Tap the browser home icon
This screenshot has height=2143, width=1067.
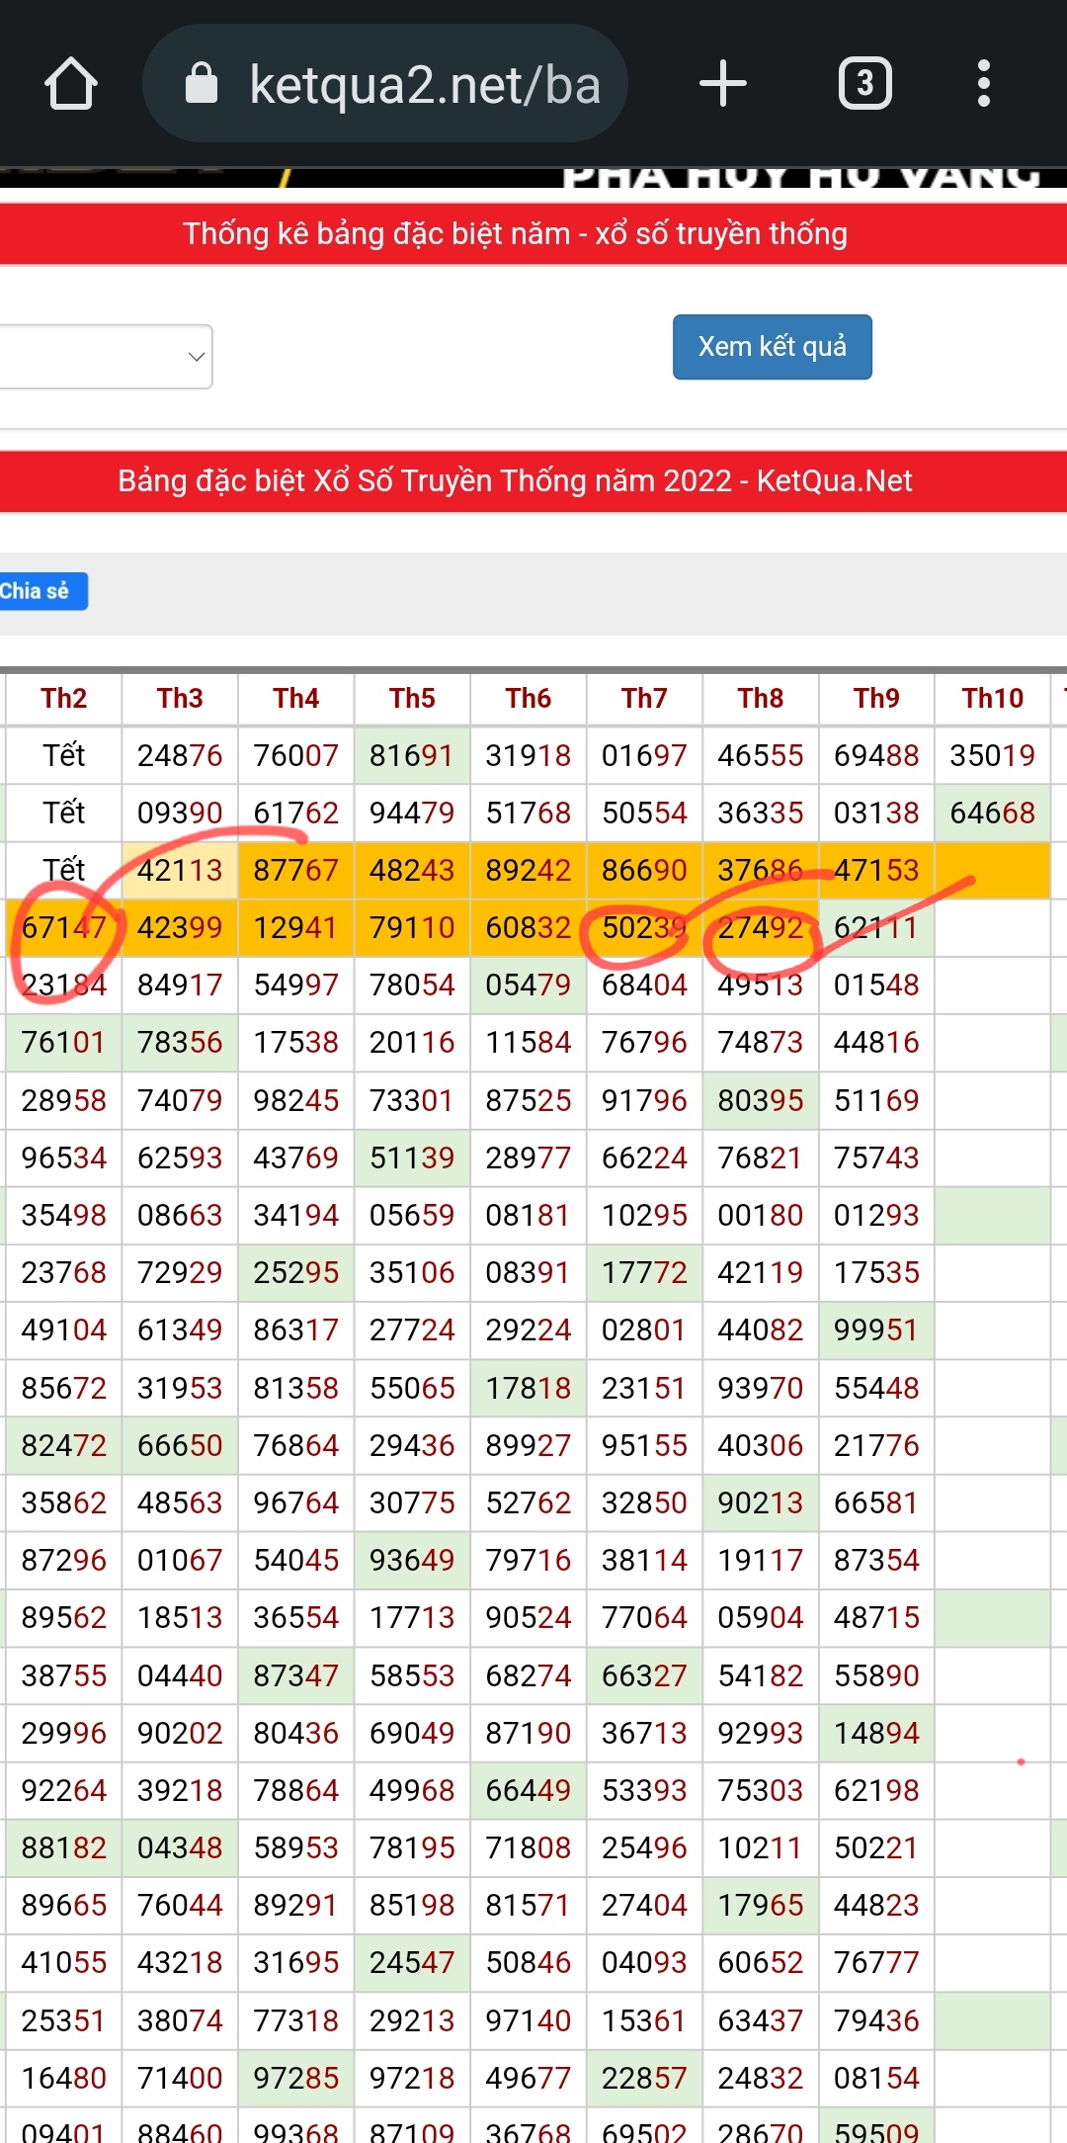(71, 83)
